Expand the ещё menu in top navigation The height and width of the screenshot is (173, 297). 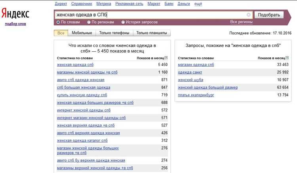tap(198, 4)
